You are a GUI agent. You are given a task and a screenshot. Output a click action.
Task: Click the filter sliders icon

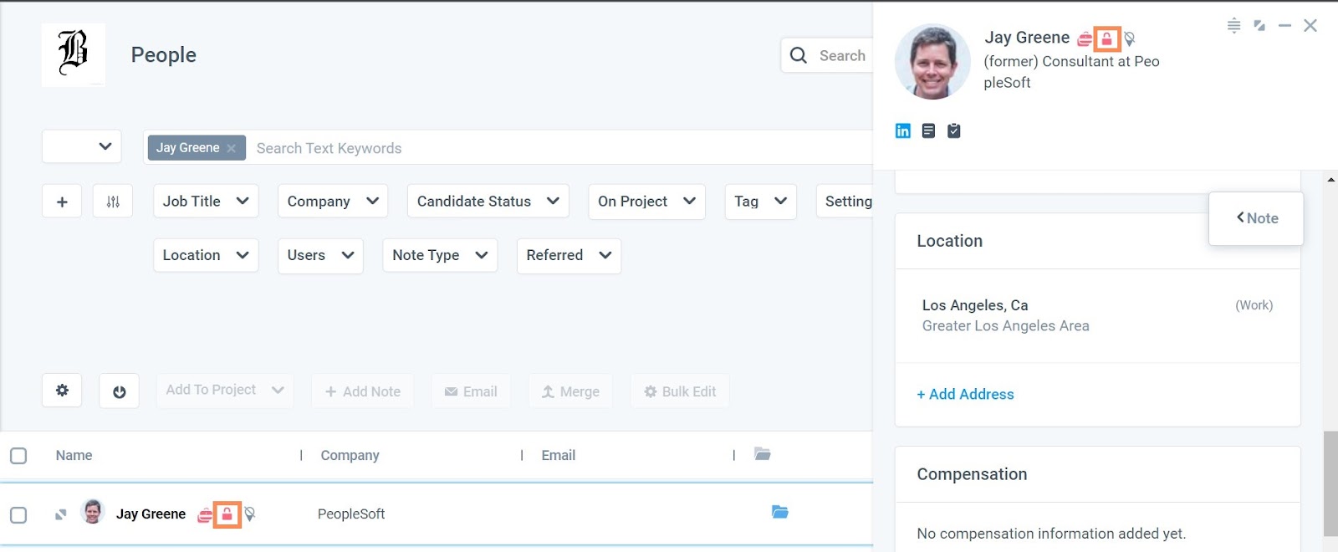113,202
